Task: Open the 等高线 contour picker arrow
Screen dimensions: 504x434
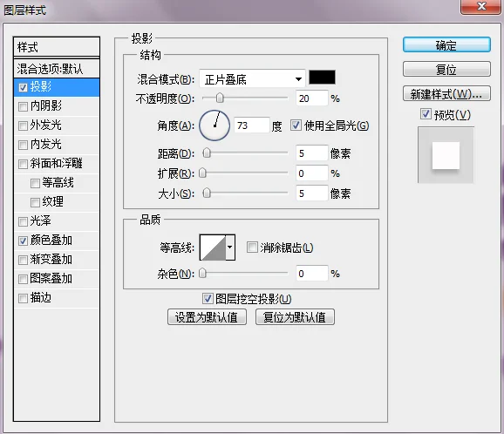Action: click(x=230, y=247)
